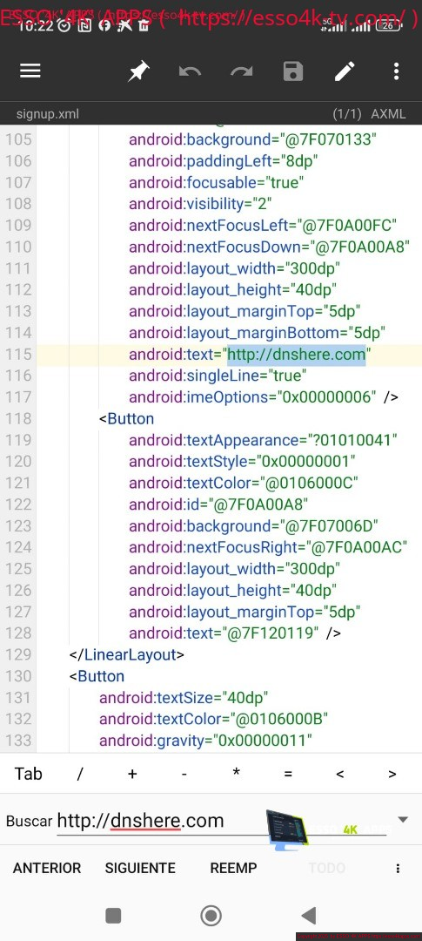Redo the last edit
Image resolution: width=422 pixels, height=941 pixels.
(x=242, y=72)
